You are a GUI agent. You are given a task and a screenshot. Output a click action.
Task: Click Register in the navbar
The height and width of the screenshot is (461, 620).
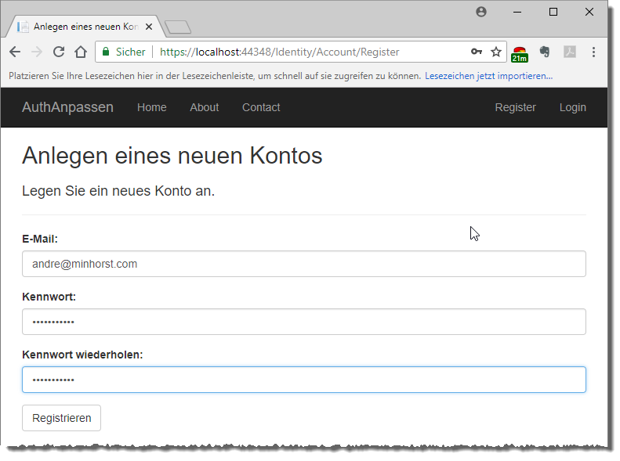click(516, 107)
